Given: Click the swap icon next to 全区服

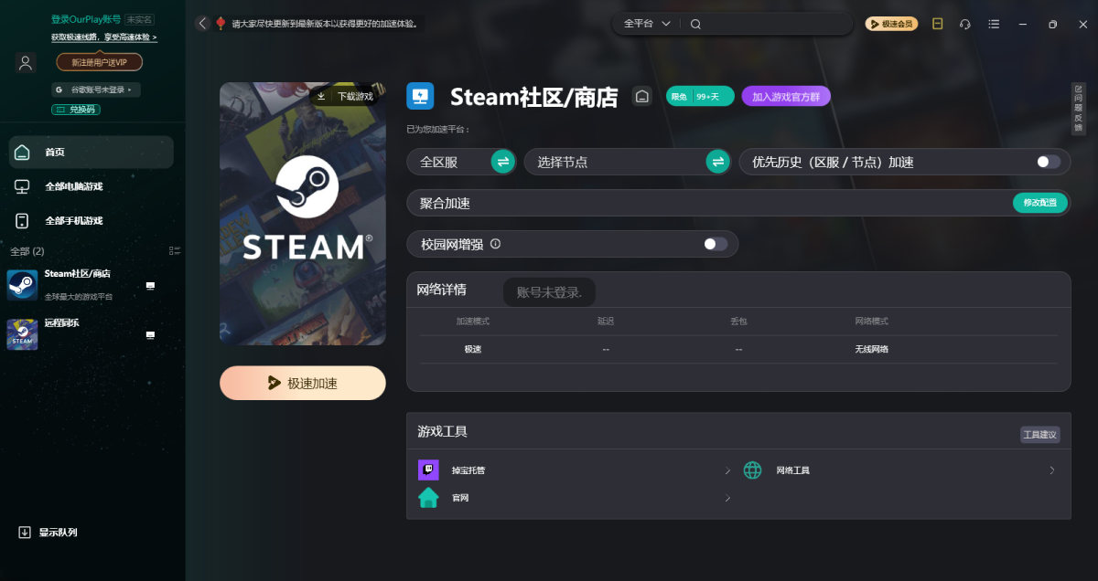Looking at the screenshot, I should click(502, 162).
